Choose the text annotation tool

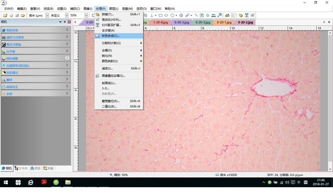click(202, 15)
